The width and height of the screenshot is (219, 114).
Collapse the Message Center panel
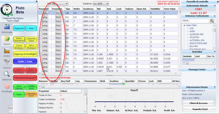[215, 70]
